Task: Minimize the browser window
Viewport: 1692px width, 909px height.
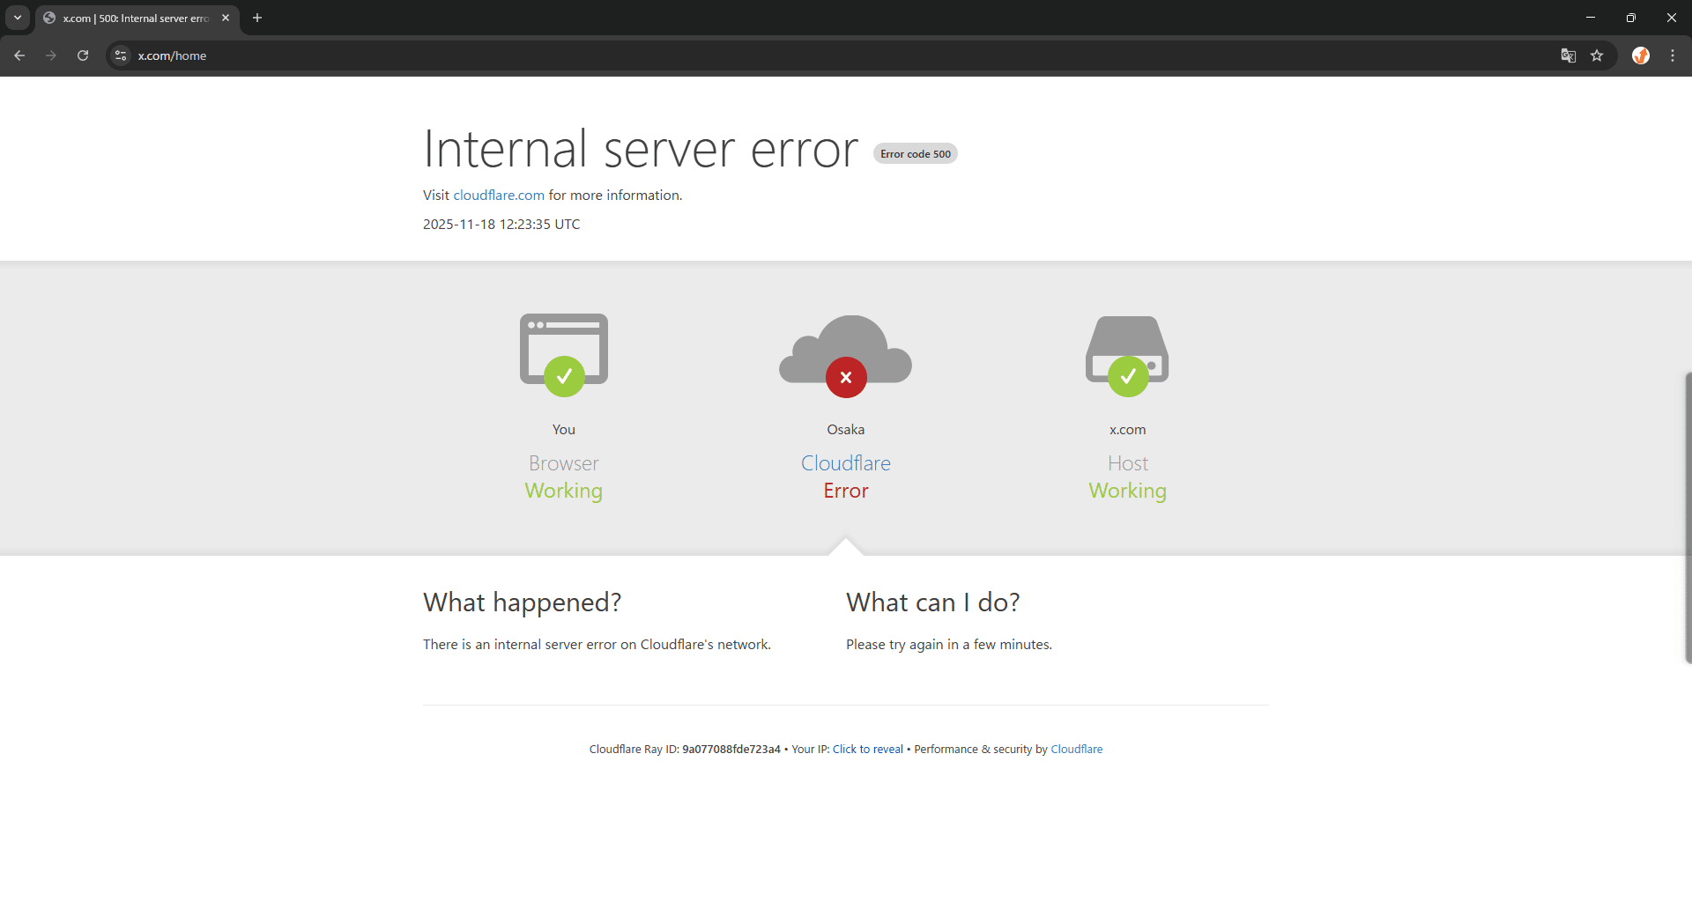Action: [1591, 18]
